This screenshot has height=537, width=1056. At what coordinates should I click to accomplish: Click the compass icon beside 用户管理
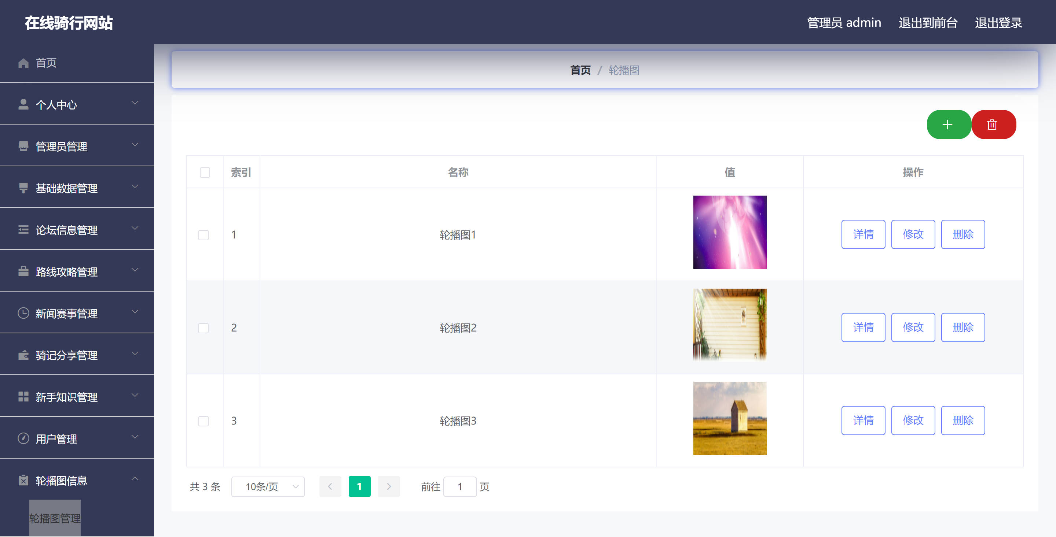(x=23, y=439)
